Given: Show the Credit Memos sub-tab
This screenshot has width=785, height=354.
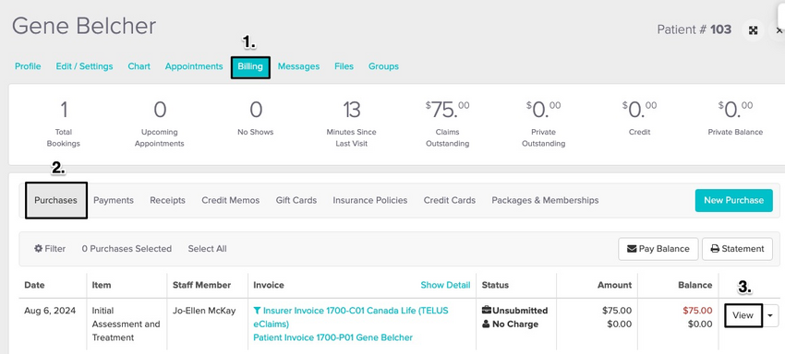Looking at the screenshot, I should (x=230, y=200).
